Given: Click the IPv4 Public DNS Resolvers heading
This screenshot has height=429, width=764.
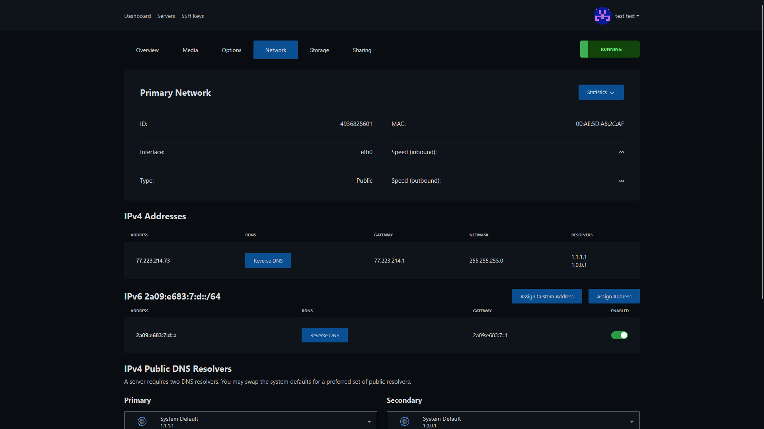Looking at the screenshot, I should point(178,369).
